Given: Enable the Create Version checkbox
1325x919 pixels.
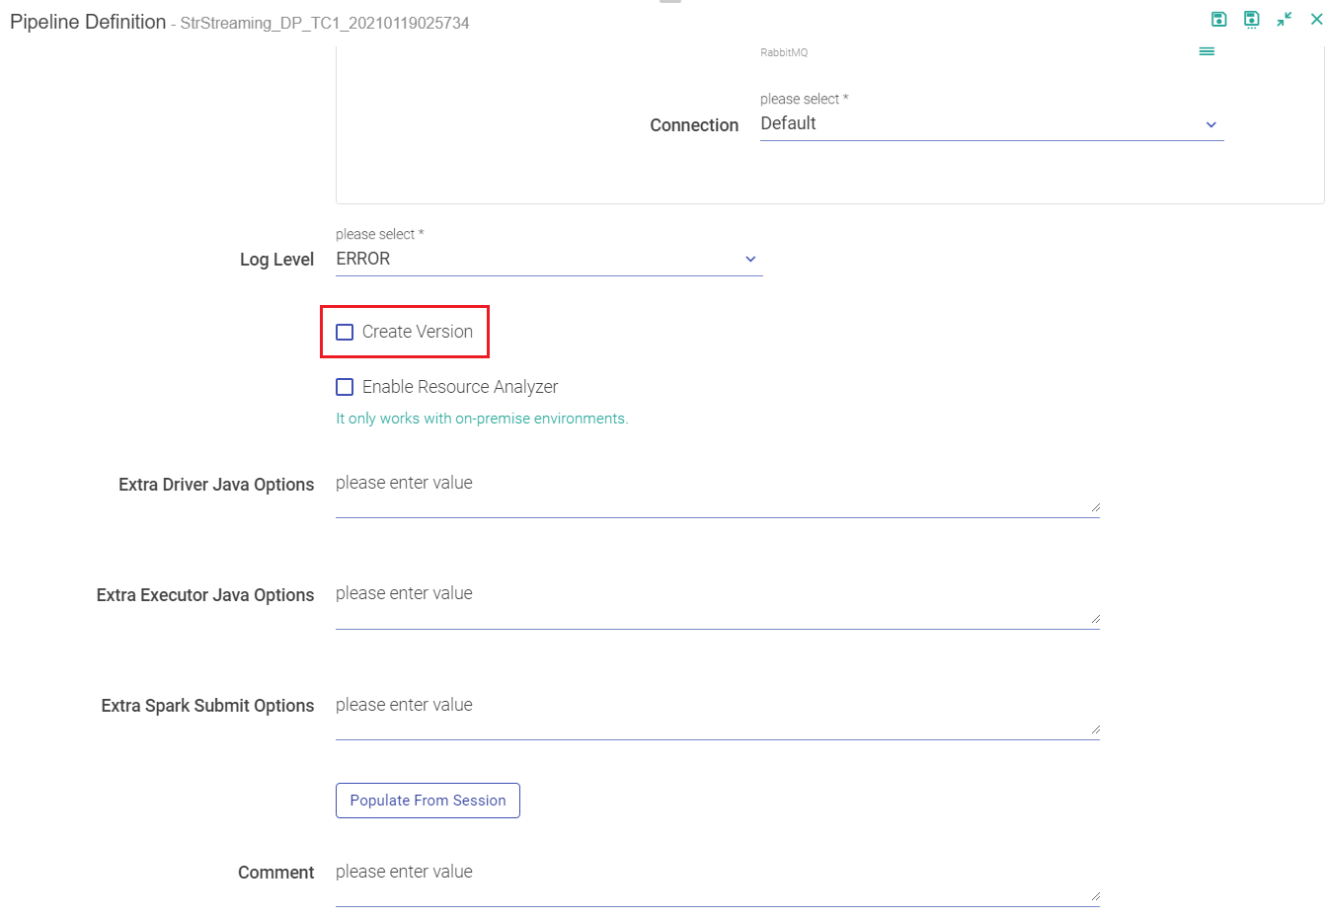Looking at the screenshot, I should [x=345, y=332].
